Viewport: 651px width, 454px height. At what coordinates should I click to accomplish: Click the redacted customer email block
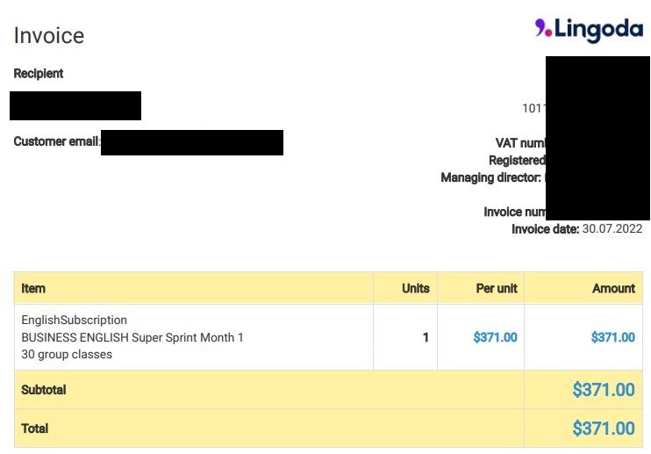[x=192, y=142]
